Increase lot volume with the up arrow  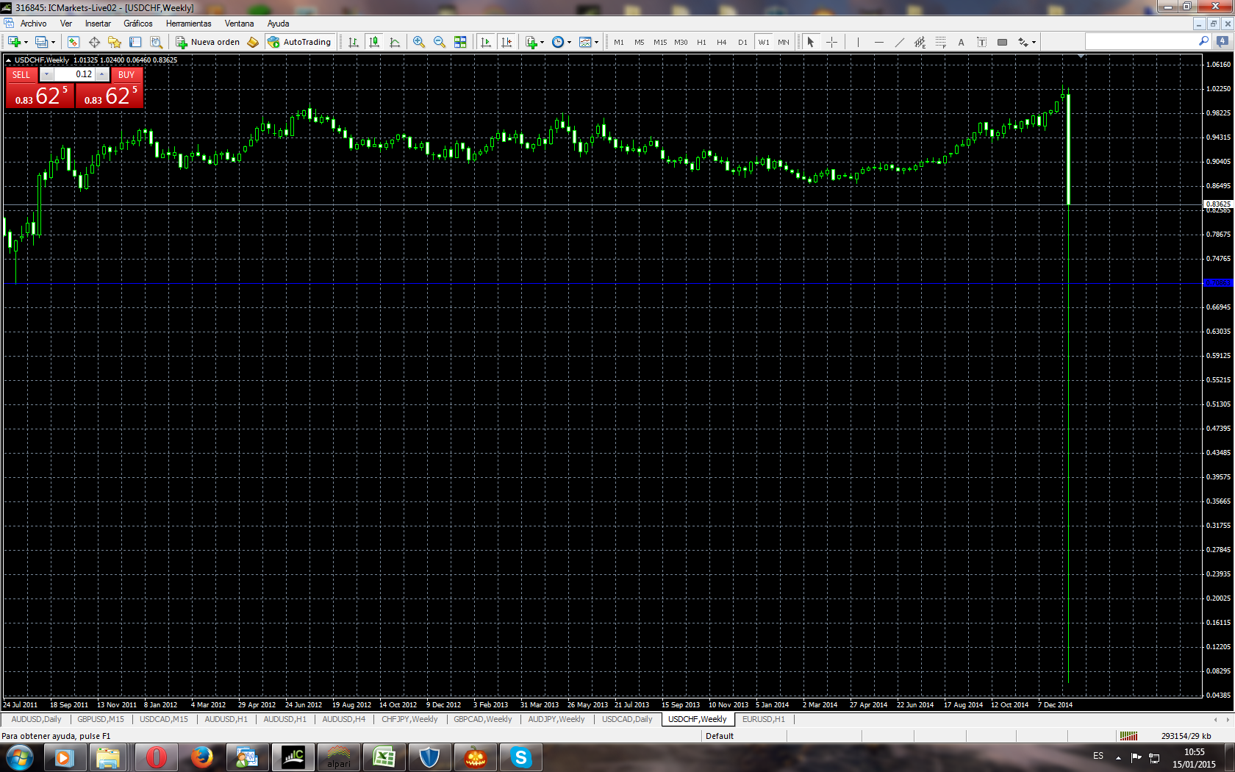pyautogui.click(x=103, y=74)
